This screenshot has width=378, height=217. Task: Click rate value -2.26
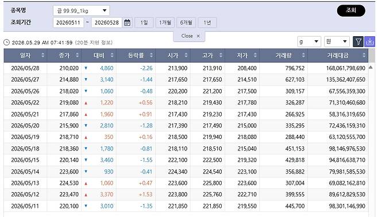146,68
